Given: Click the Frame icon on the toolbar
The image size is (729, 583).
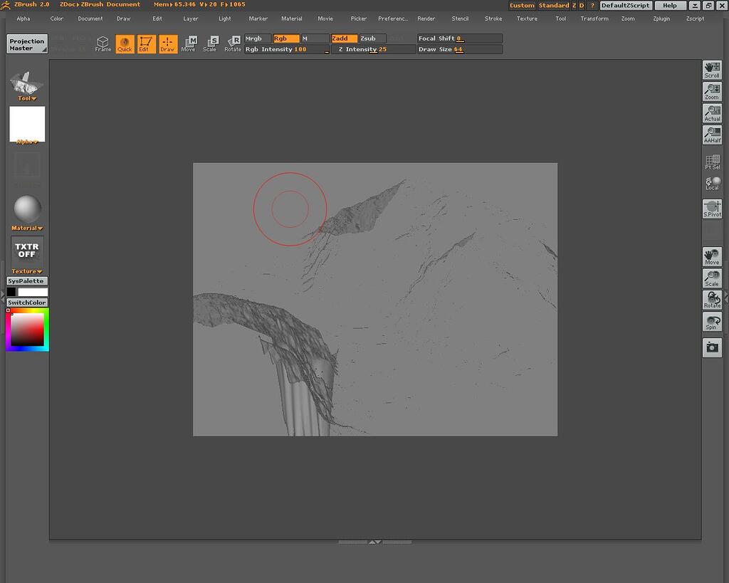Looking at the screenshot, I should [x=103, y=43].
